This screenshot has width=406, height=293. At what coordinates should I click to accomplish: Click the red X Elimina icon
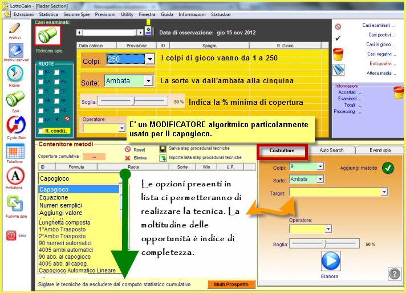128,158
